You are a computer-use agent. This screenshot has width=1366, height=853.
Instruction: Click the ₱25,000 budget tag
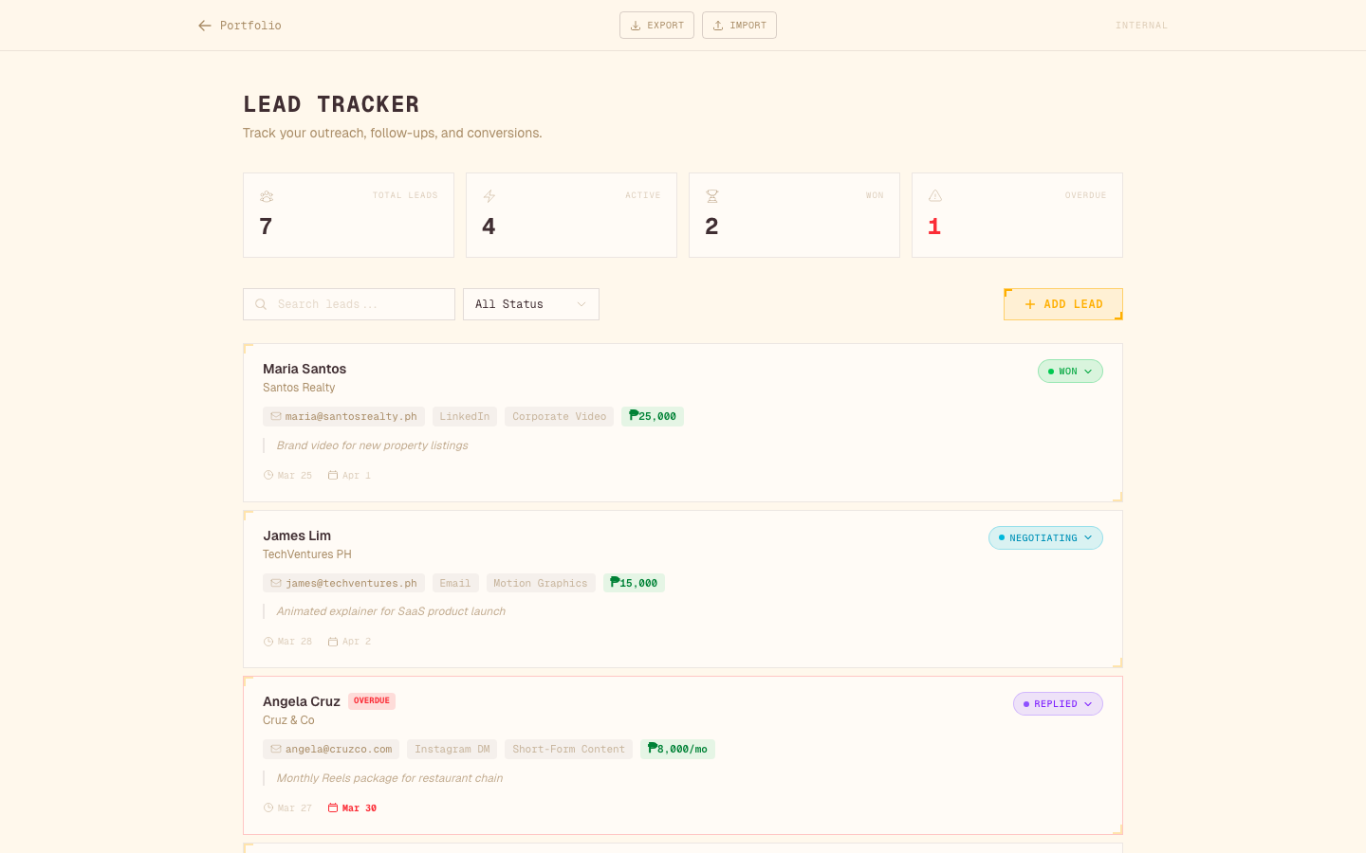pos(653,416)
